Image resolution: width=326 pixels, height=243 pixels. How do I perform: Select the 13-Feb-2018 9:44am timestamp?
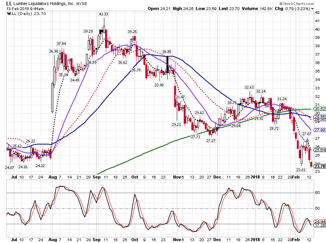pyautogui.click(x=25, y=8)
